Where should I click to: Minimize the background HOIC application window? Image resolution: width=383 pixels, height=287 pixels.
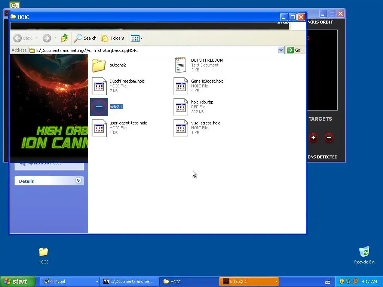point(323,14)
